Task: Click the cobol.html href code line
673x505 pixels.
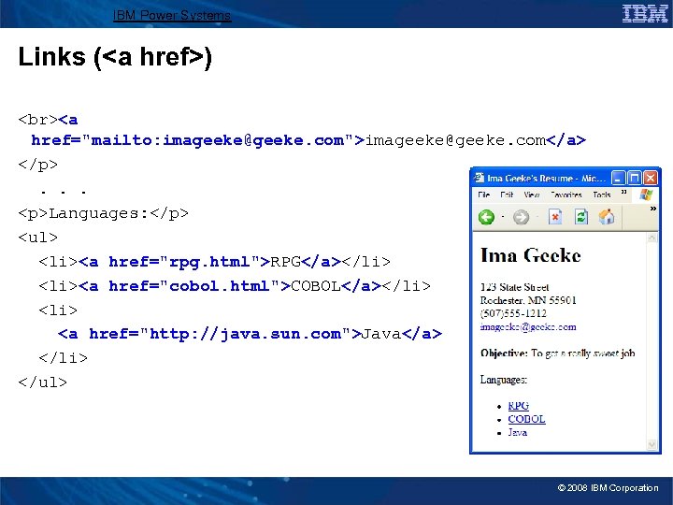Action: tap(235, 286)
